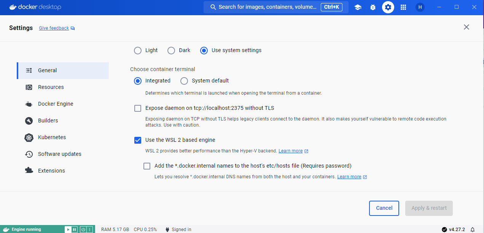Image resolution: width=484 pixels, height=233 pixels.
Task: Click the Signed in status text
Action: click(181, 230)
